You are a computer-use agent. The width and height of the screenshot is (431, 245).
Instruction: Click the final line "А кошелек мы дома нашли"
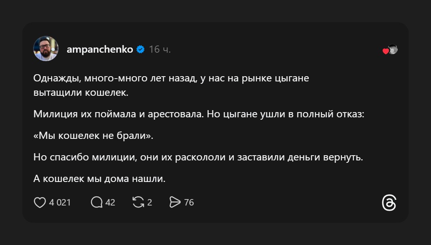99,179
